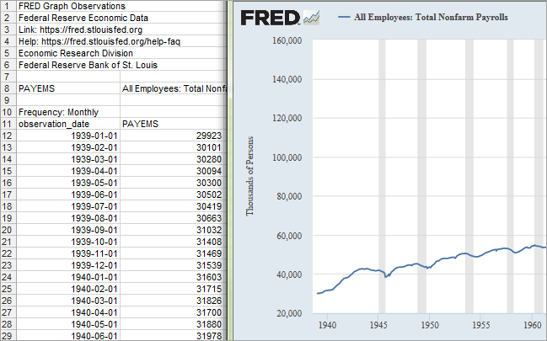This screenshot has height=341, width=547.
Task: Select the date cell 1940-02-01
Action: click(x=68, y=289)
